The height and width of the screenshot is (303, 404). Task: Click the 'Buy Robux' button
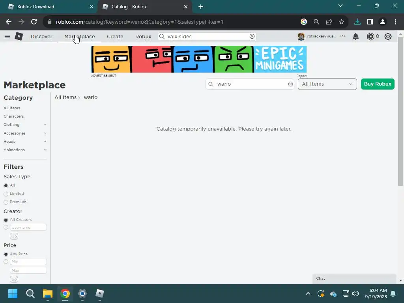378,84
